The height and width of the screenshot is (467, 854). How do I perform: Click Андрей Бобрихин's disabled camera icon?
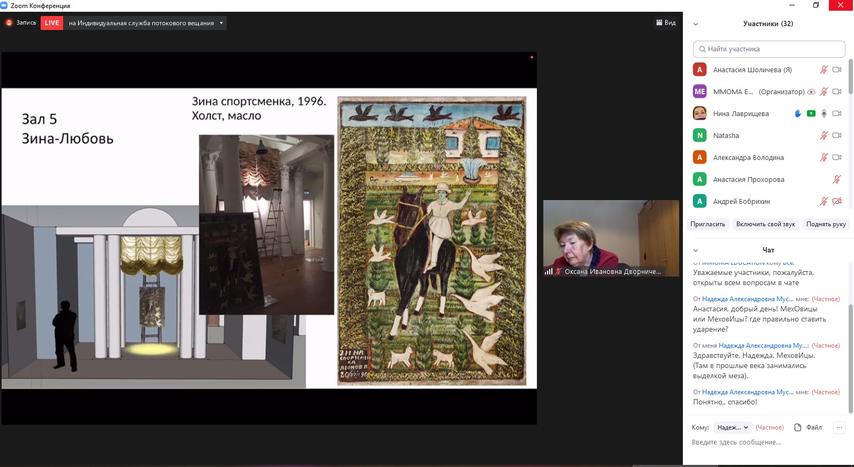coord(837,201)
